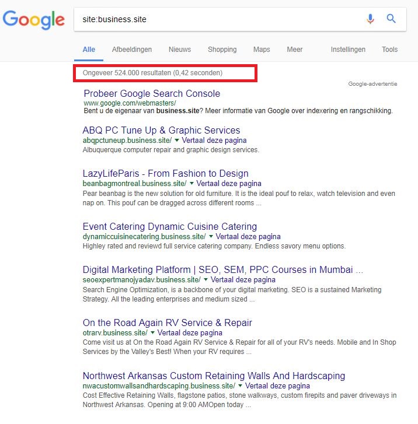Expand dropdown arrow beside beanbagmontreal.business.site

pos(191,183)
